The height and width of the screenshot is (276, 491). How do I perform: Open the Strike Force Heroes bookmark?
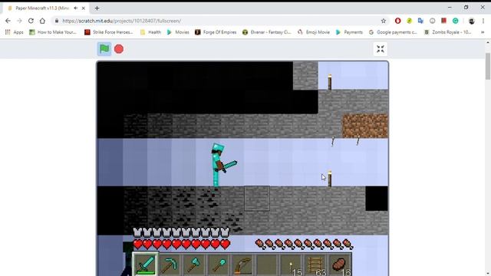coord(109,32)
